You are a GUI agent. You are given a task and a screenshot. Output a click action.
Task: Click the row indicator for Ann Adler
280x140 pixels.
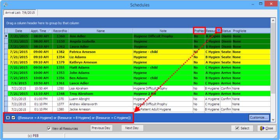6,36
